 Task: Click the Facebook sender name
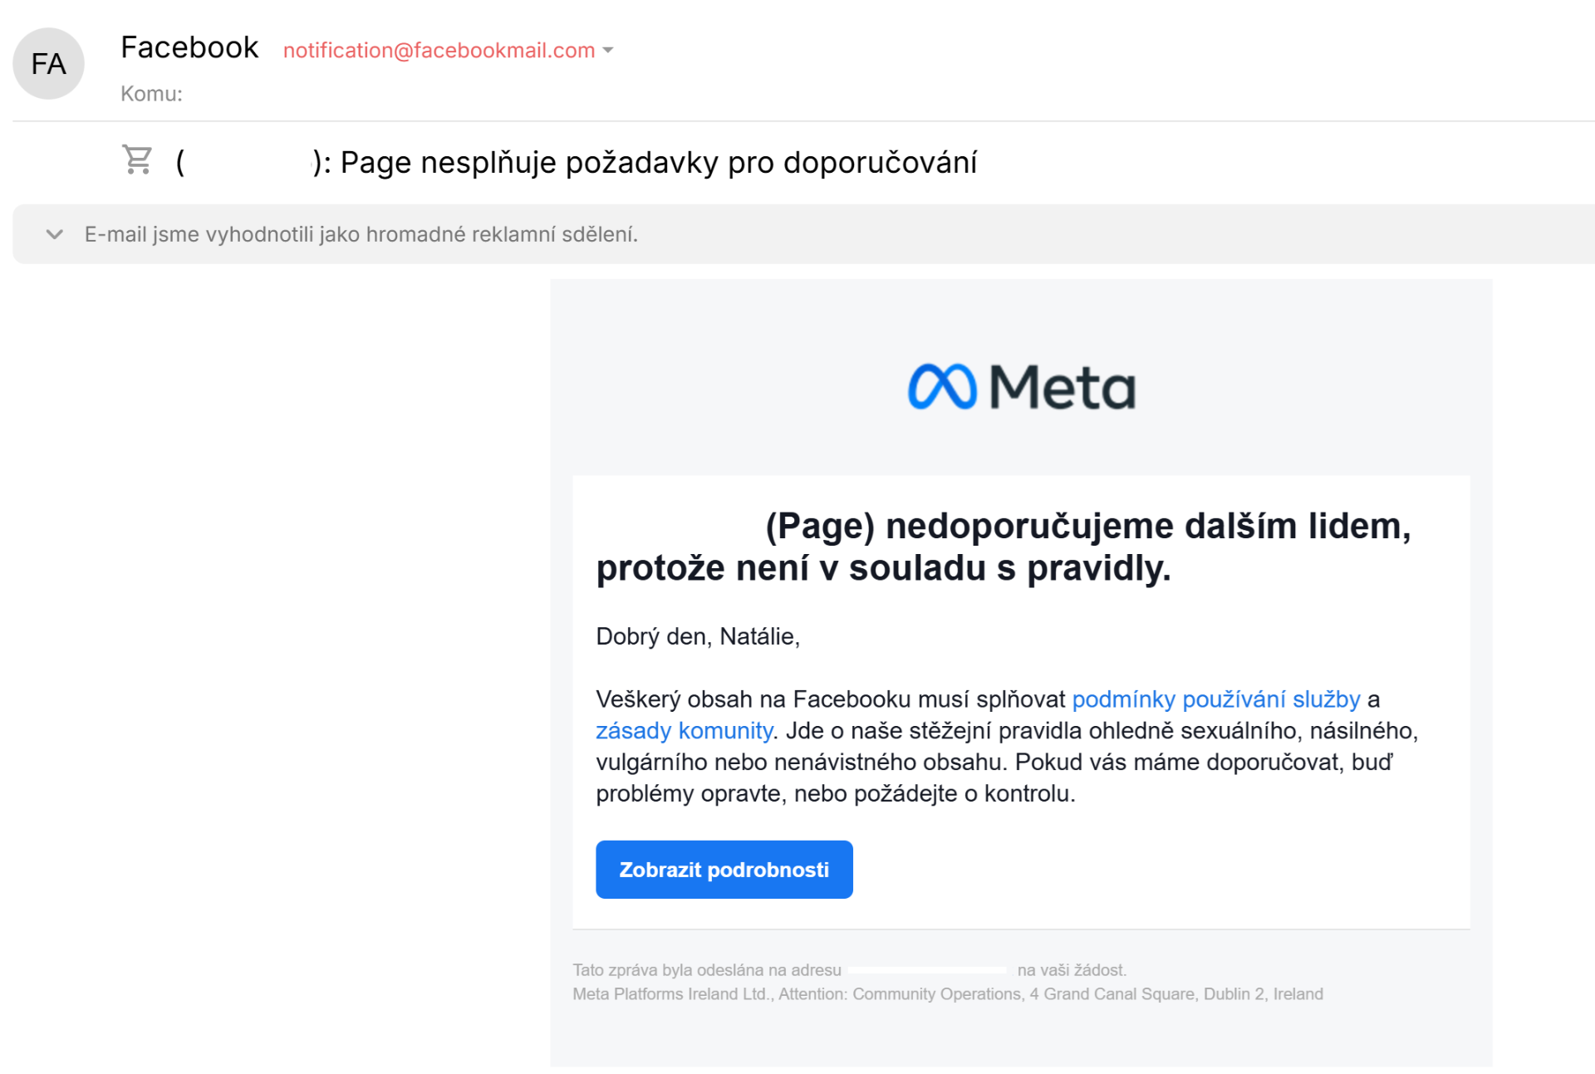[189, 47]
